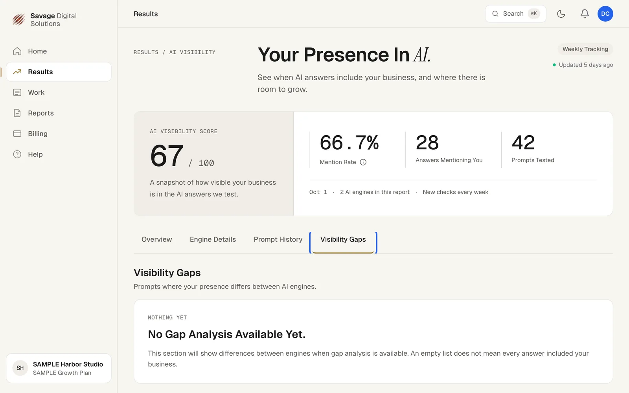This screenshot has width=629, height=393.
Task: Click the 66.7% mention rate value
Action: [349, 143]
